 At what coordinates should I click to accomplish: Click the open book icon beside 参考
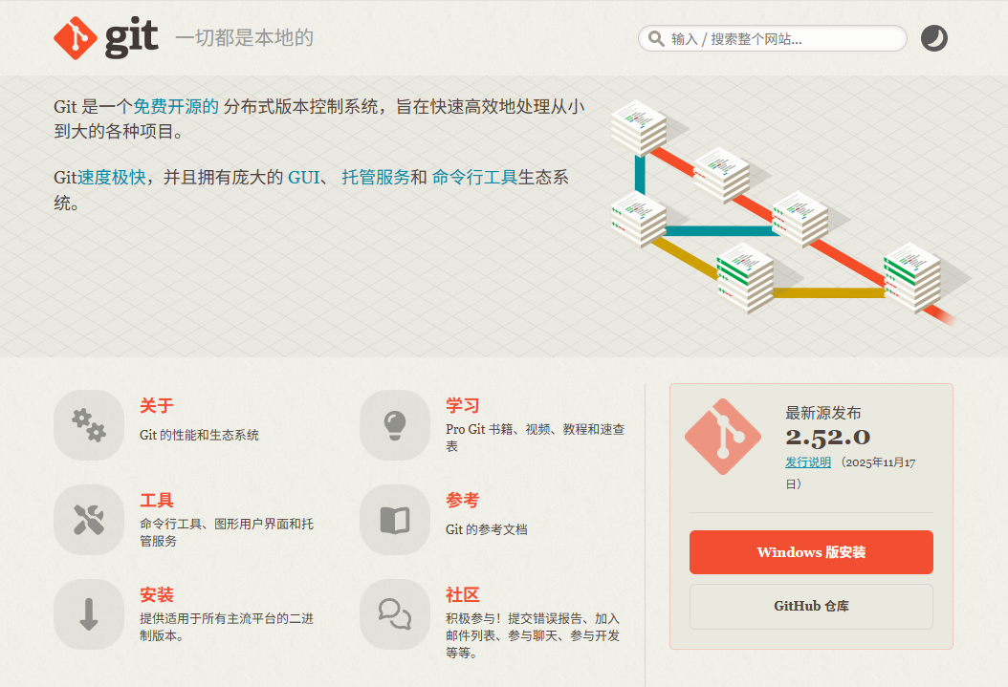click(x=395, y=520)
